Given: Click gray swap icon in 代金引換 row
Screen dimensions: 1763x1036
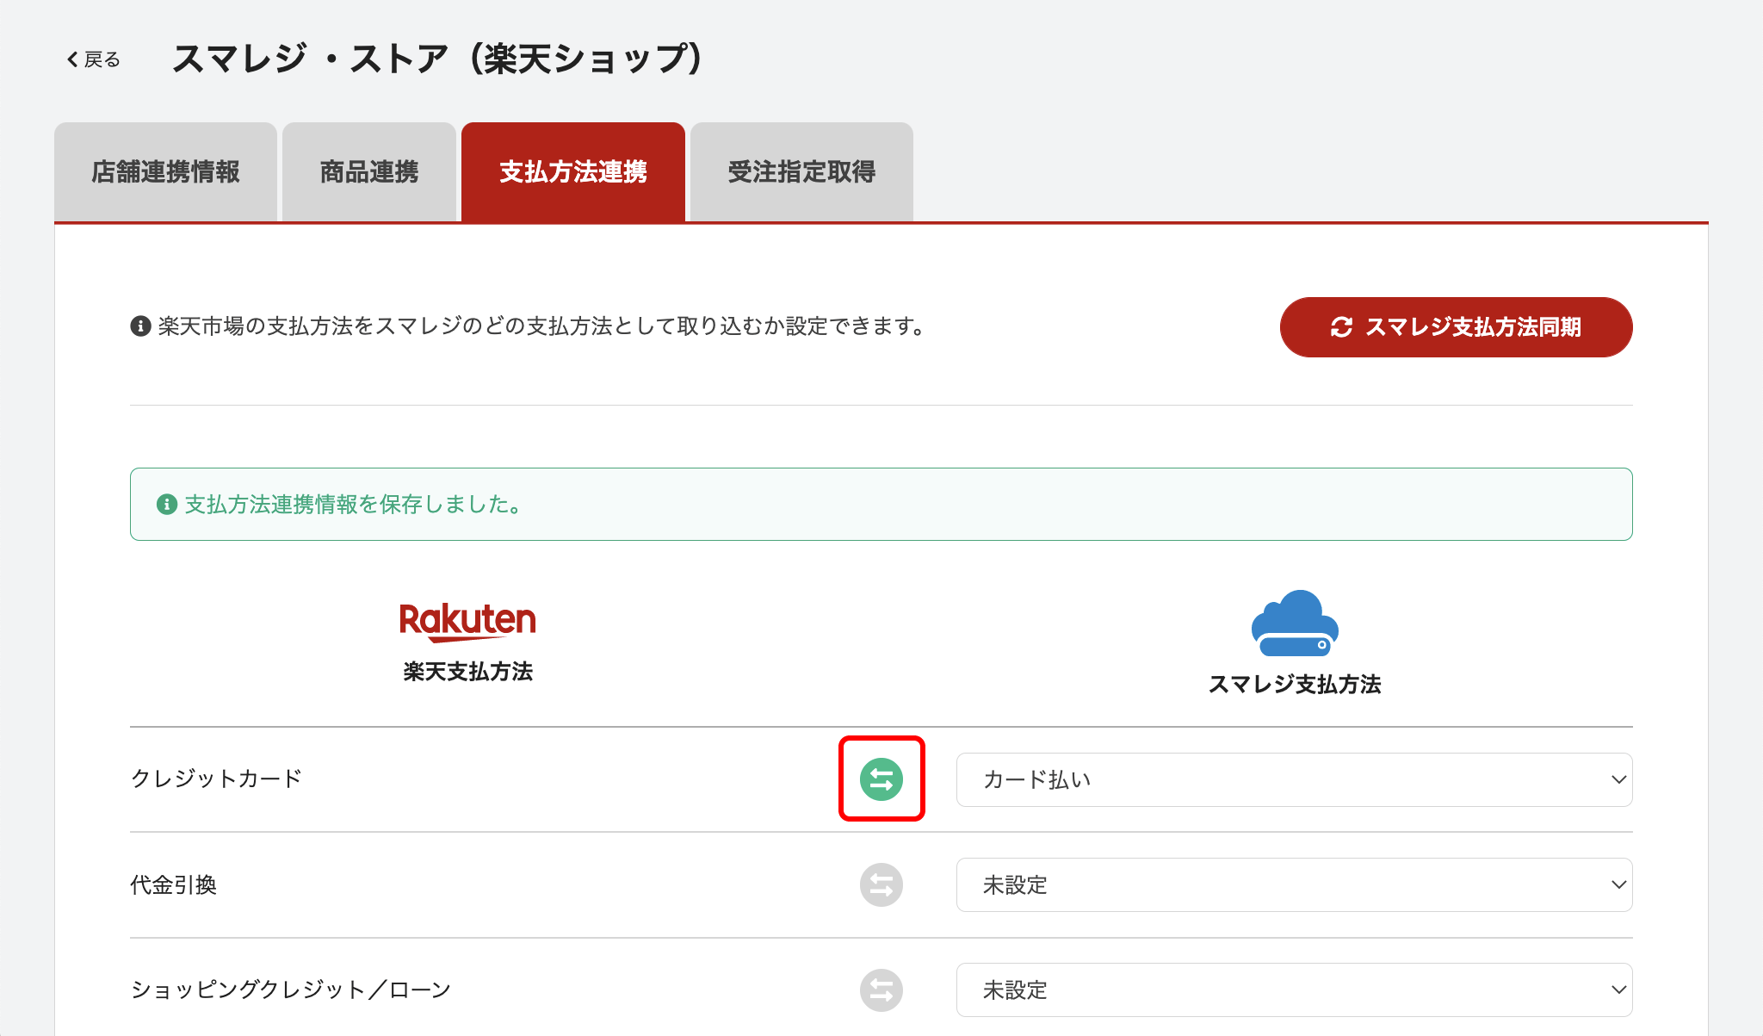Looking at the screenshot, I should click(881, 884).
